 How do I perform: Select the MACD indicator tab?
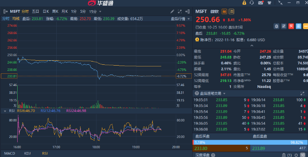9,153
